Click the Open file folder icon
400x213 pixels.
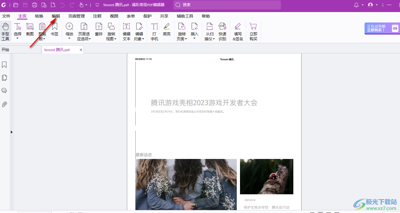16,5
